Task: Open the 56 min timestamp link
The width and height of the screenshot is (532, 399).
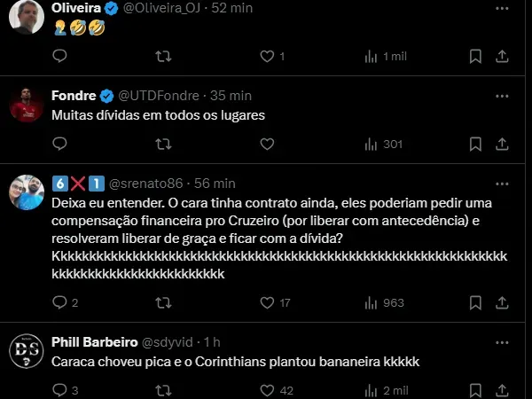Action: 216,184
